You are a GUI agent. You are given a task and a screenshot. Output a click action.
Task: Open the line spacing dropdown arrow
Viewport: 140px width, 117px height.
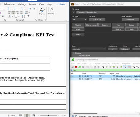[29, 13]
